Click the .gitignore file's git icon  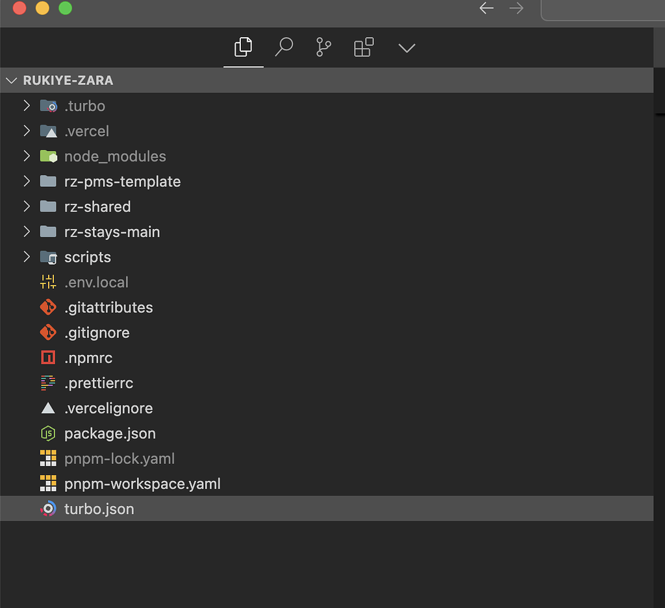(48, 332)
